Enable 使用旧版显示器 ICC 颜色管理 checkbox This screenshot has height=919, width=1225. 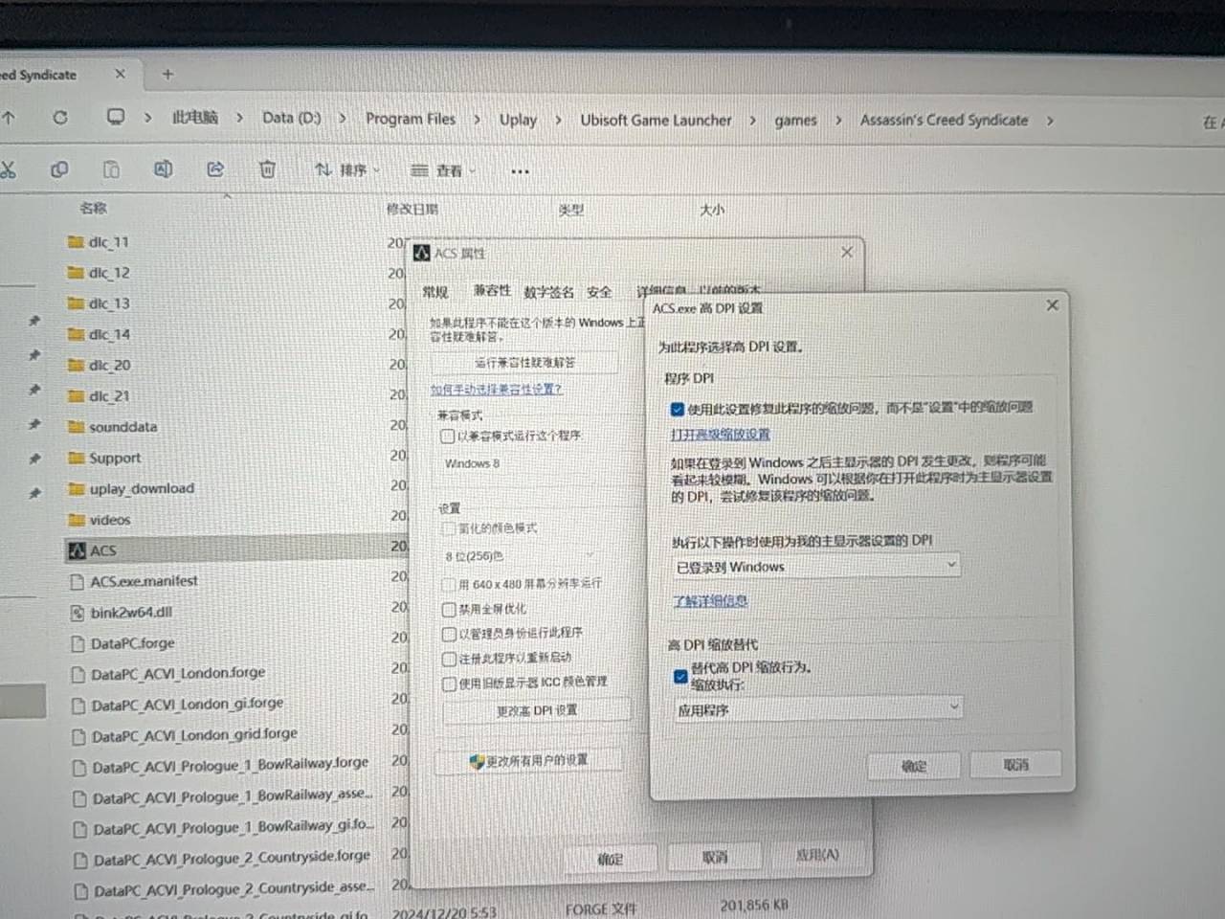pyautogui.click(x=448, y=684)
